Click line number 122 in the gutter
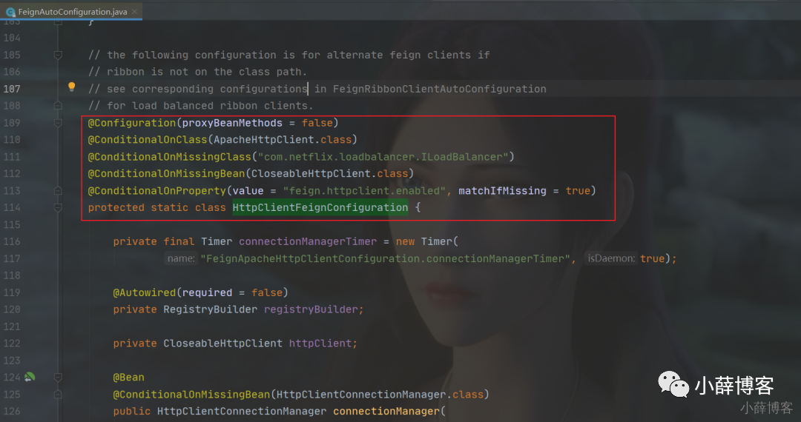 [x=12, y=344]
